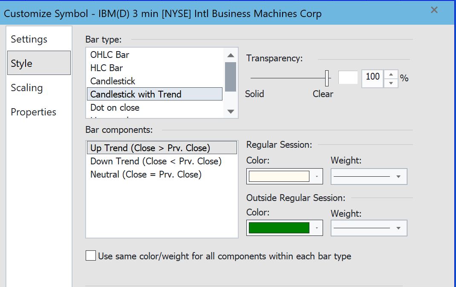This screenshot has height=287, width=456.
Task: Click the transparency percent input field
Action: point(372,78)
